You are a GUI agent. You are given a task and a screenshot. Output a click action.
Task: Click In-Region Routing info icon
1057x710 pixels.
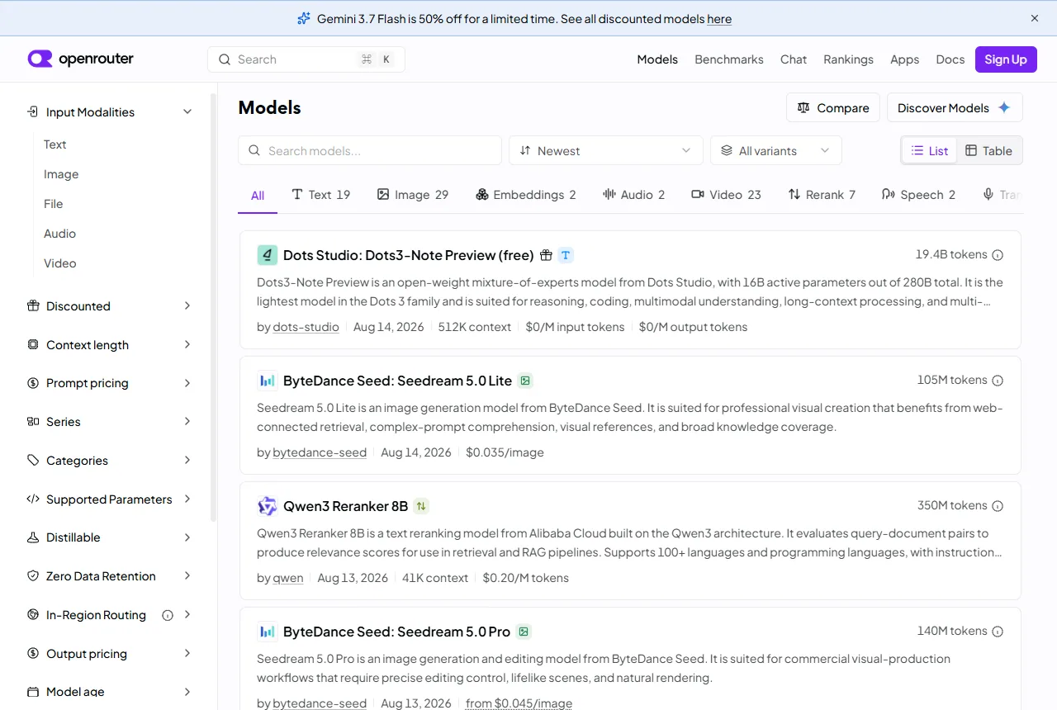coord(168,615)
